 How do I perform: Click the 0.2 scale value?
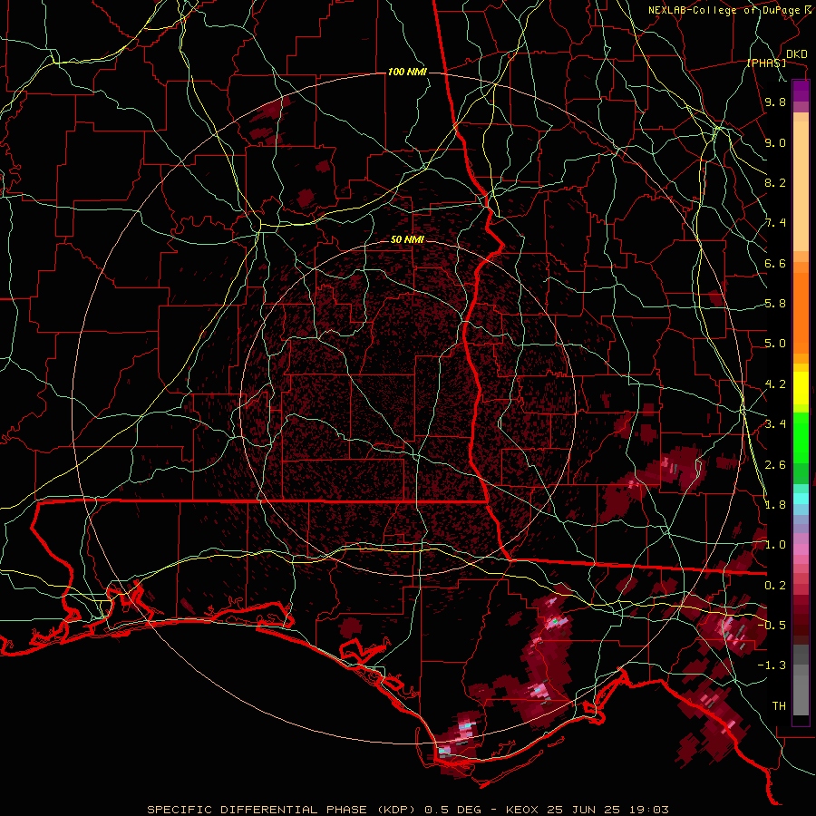[x=775, y=585]
